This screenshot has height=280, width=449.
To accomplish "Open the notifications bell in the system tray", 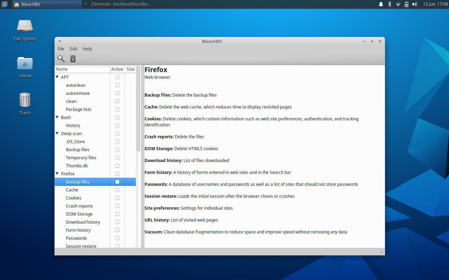I will pyautogui.click(x=381, y=4).
